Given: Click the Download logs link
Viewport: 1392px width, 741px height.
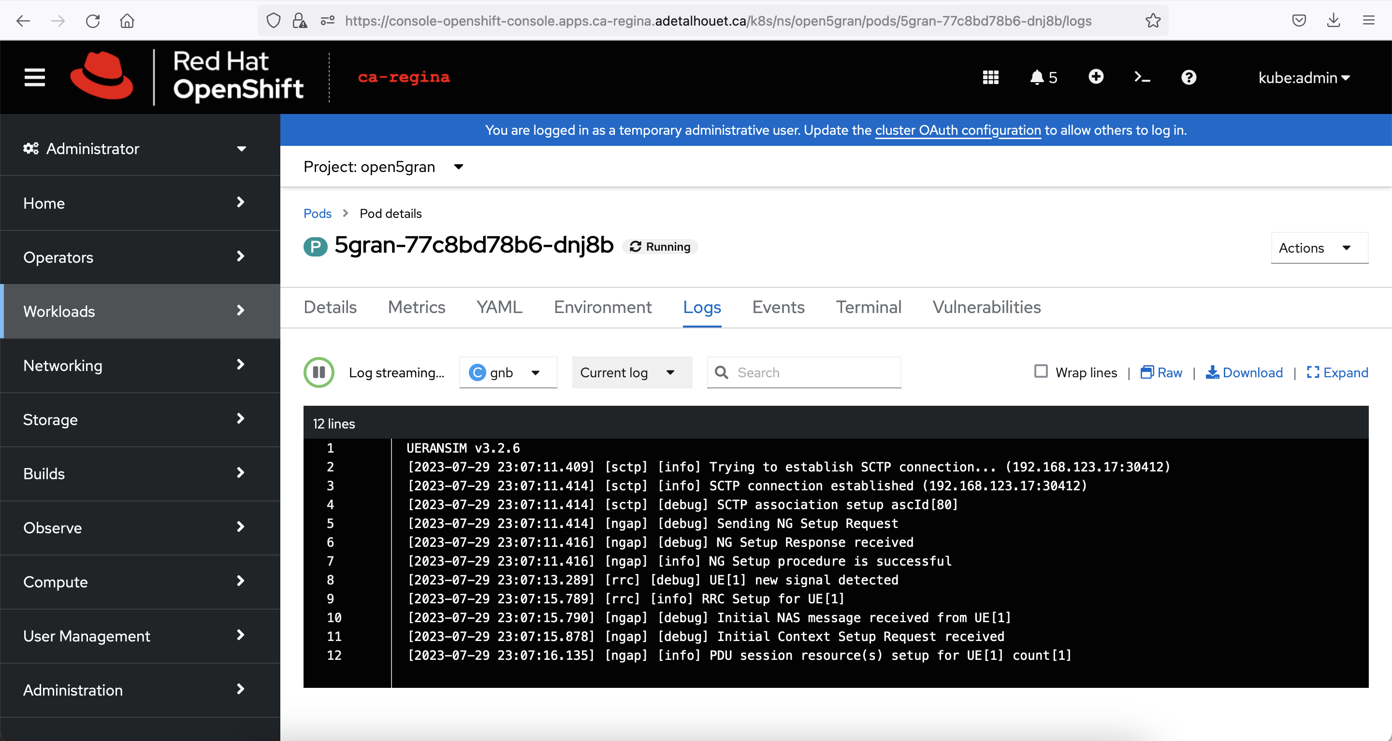Looking at the screenshot, I should (x=1244, y=372).
